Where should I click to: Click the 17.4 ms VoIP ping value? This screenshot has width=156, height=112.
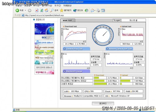coord(139,59)
